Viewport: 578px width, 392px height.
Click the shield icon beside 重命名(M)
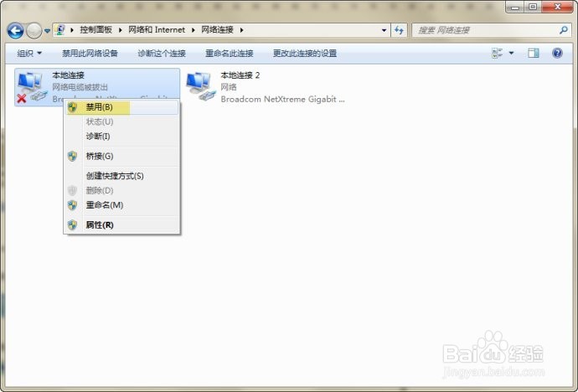coord(73,205)
